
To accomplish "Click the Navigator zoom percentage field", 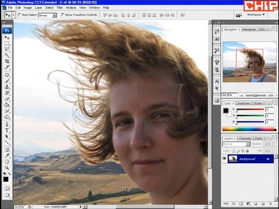I will (x=230, y=95).
